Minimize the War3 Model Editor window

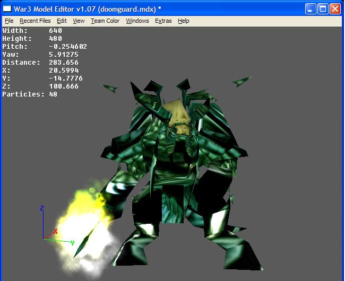(310, 9)
